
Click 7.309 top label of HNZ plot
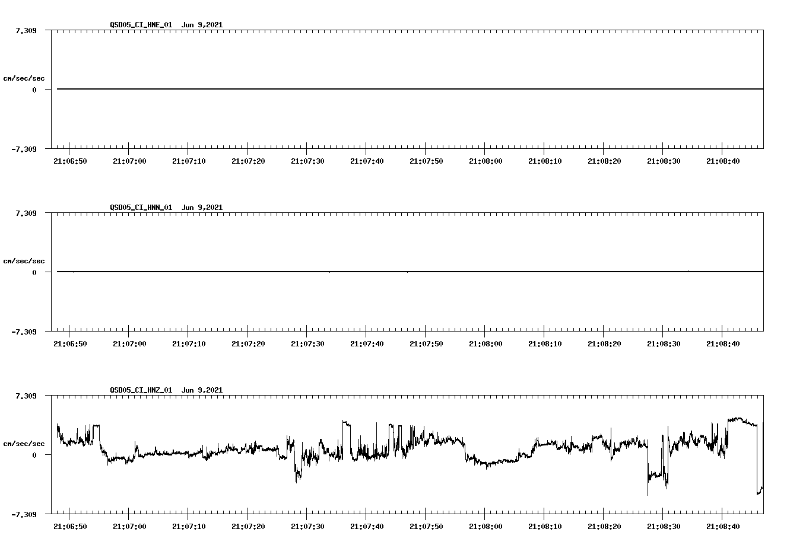coord(26,396)
